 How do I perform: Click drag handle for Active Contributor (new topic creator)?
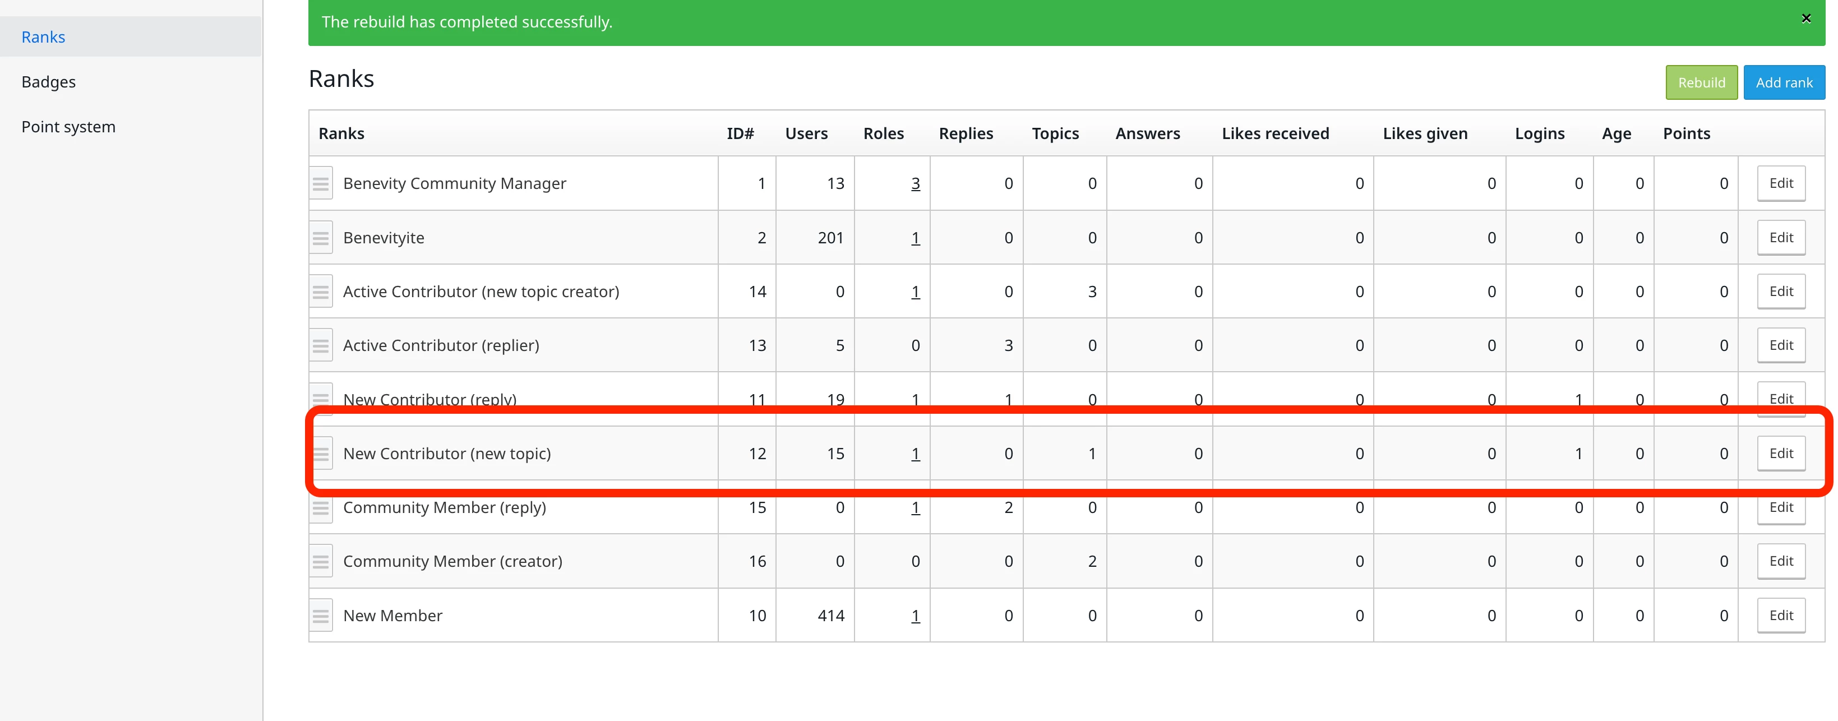tap(321, 292)
